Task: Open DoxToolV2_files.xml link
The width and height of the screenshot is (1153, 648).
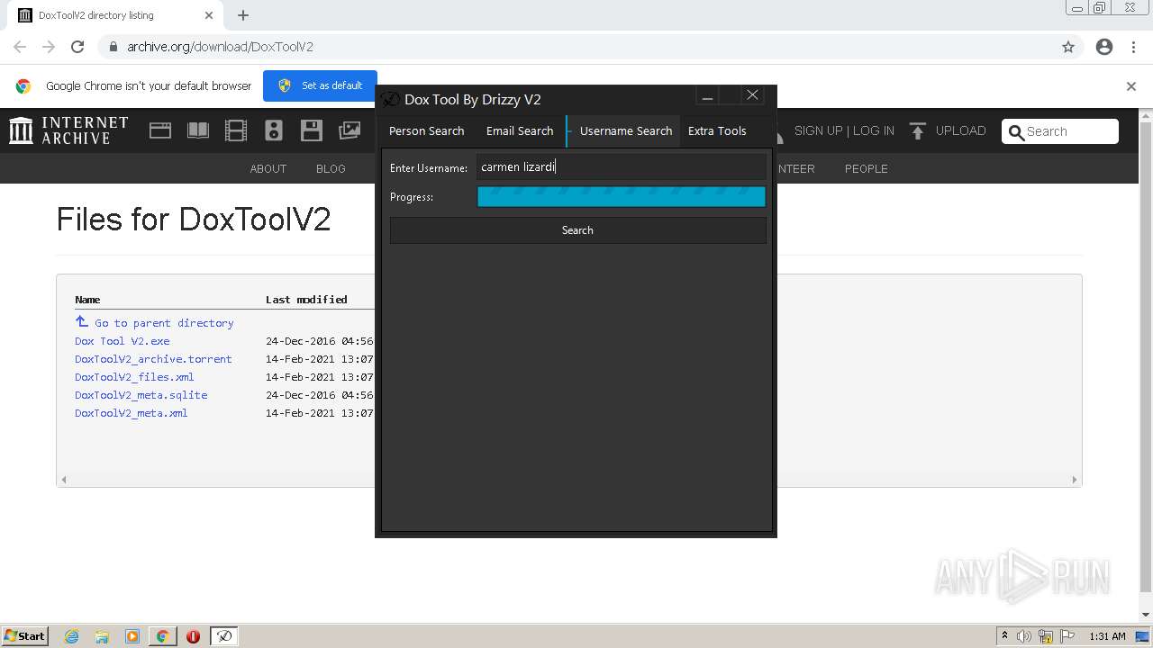Action: 134,377
